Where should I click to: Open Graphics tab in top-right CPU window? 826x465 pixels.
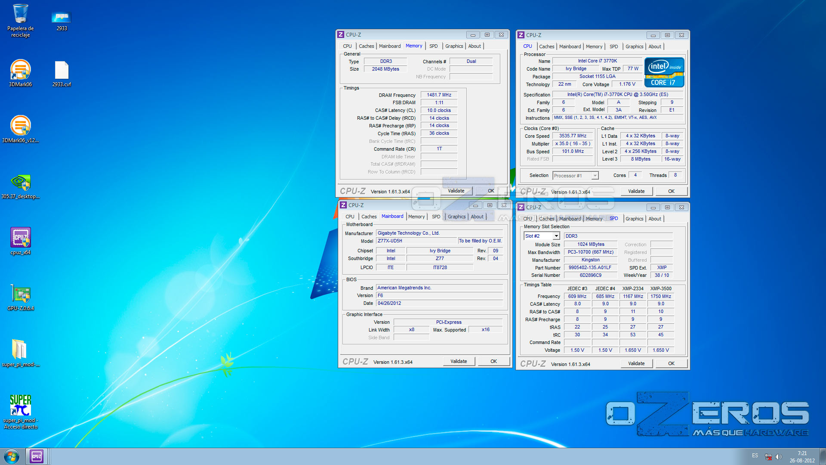pyautogui.click(x=634, y=46)
